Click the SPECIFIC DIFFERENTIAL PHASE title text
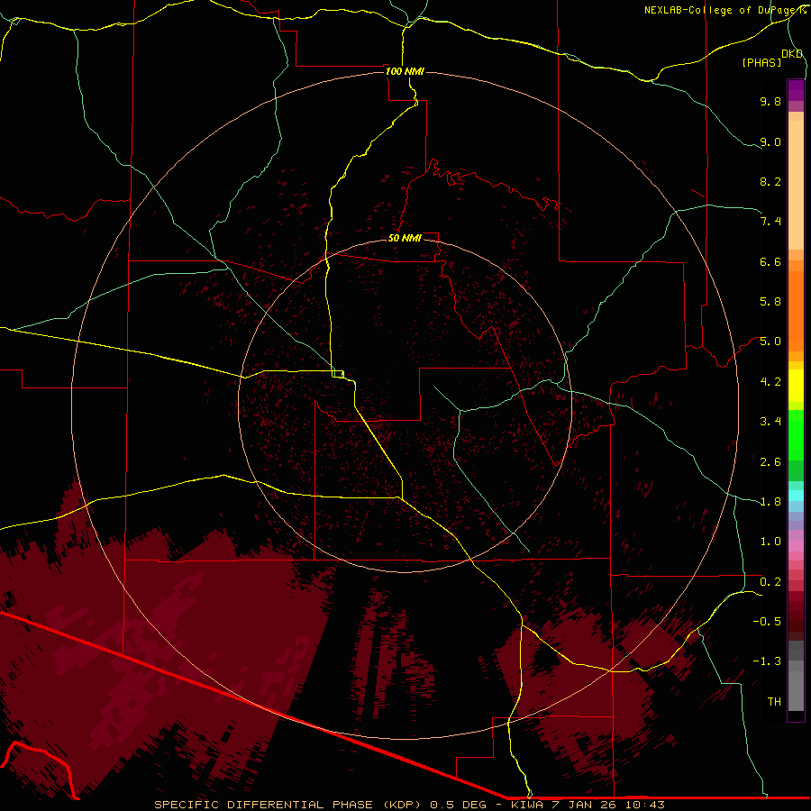811x811 pixels. (263, 805)
